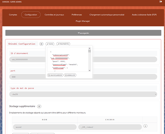Click the SHINOBI : SUPER ADMIN title
The width and height of the screenshot is (165, 134).
[x=12, y=2]
